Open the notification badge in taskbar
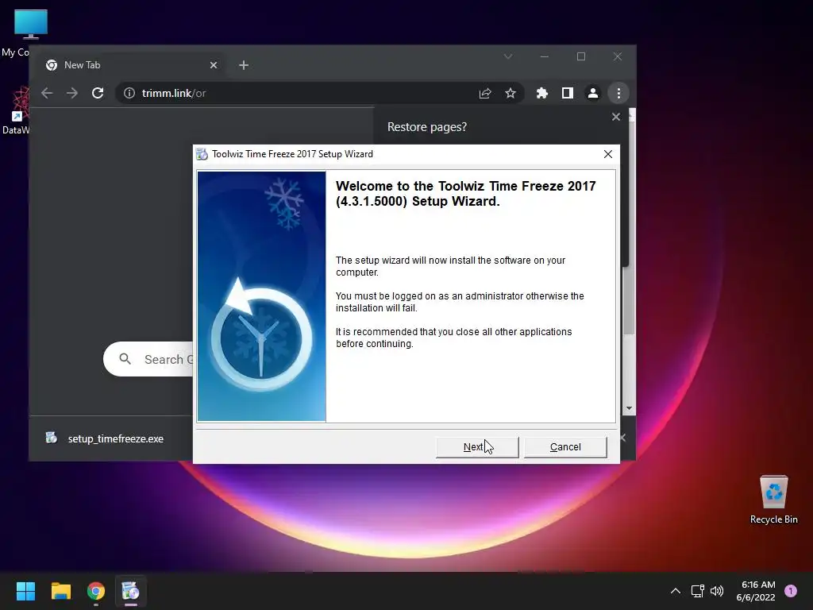813x610 pixels. tap(791, 590)
